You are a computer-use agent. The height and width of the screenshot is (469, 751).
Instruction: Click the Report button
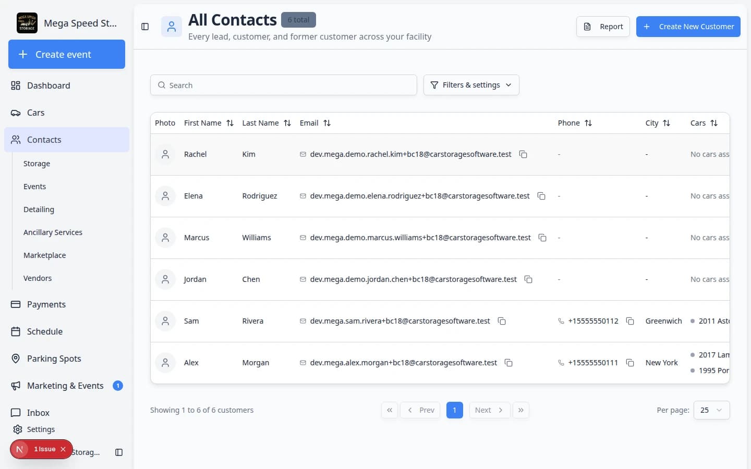click(603, 27)
